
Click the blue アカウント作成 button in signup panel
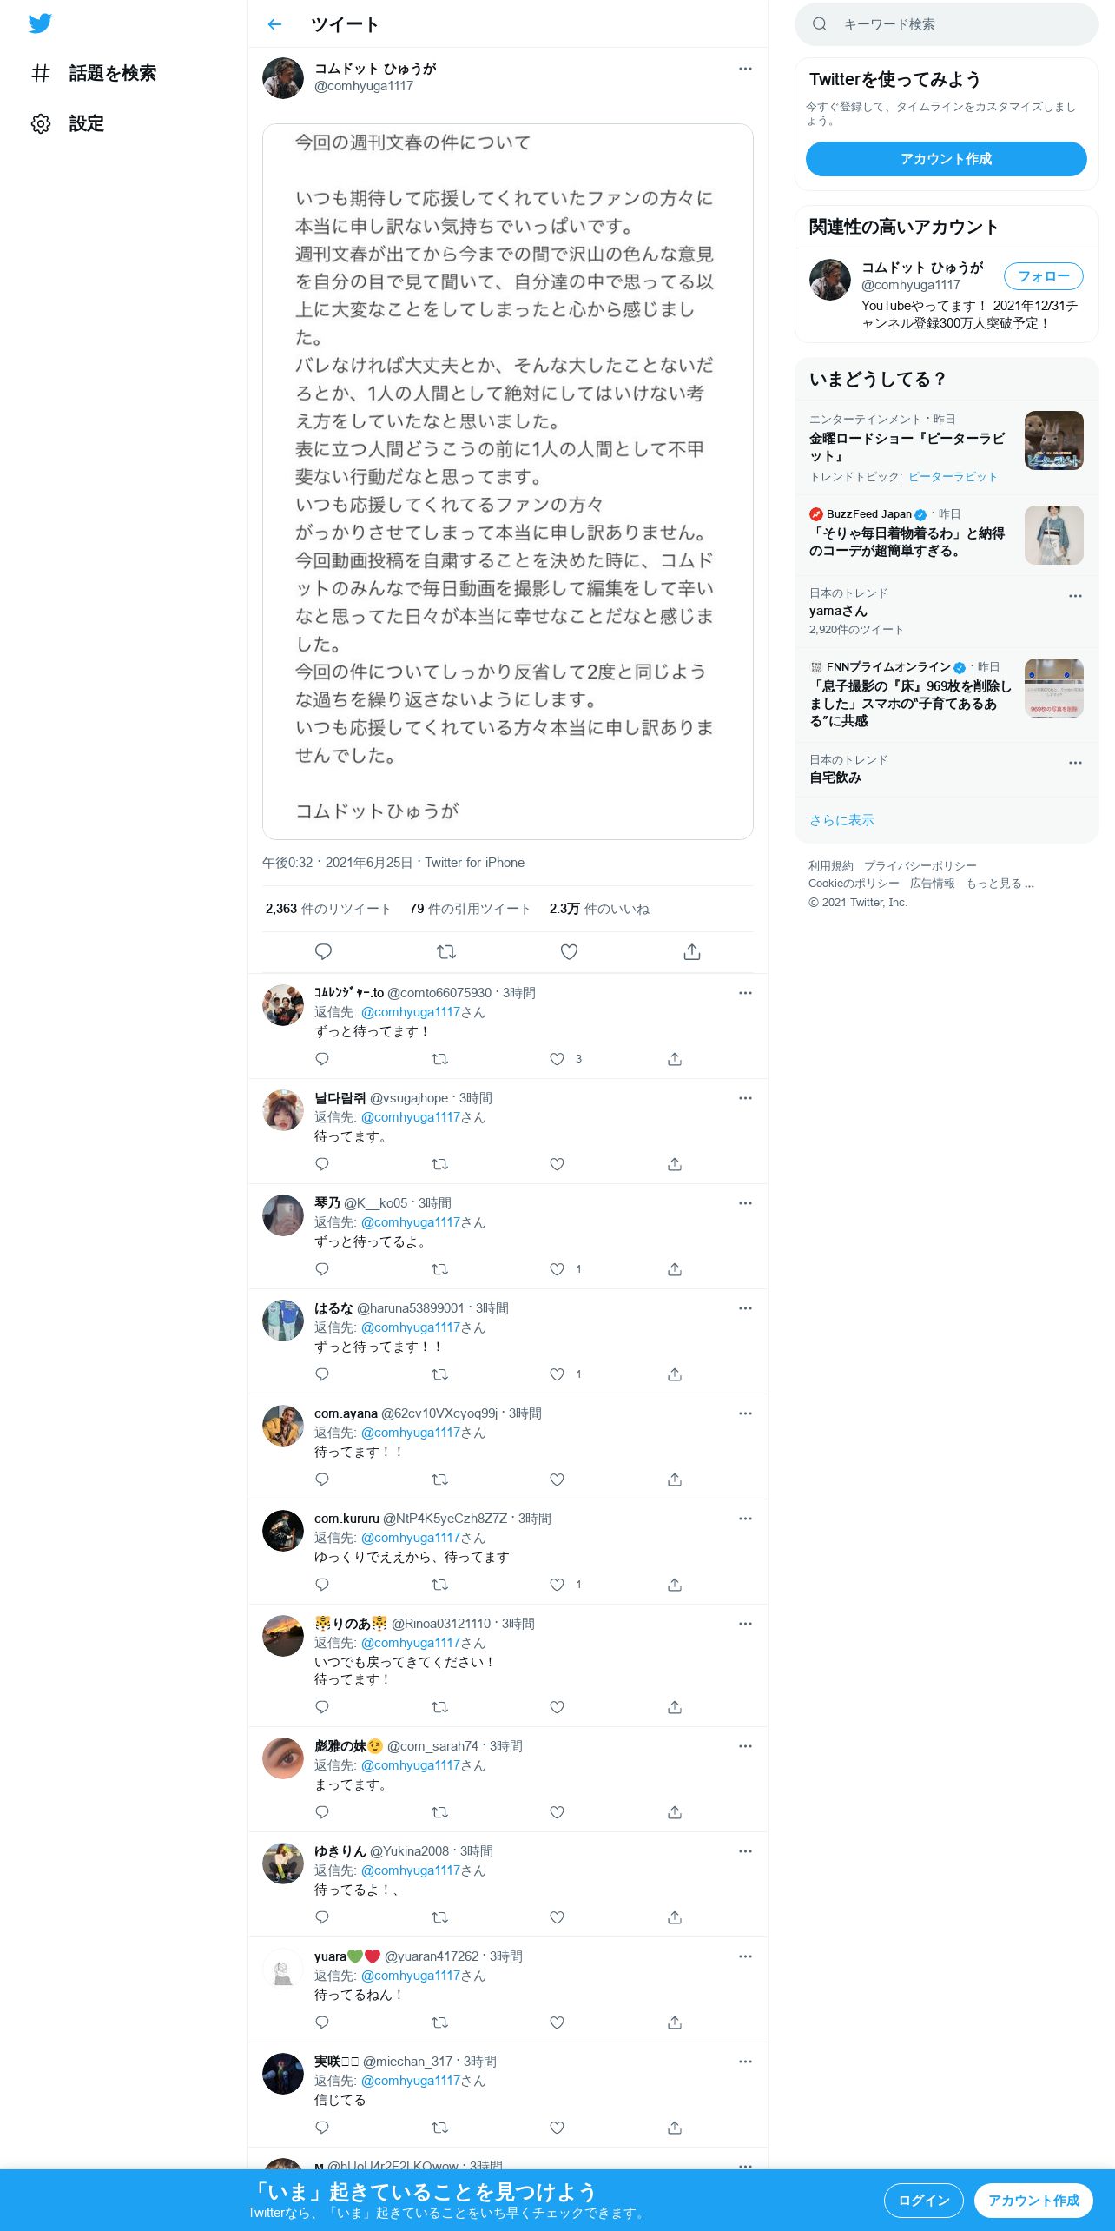947,159
